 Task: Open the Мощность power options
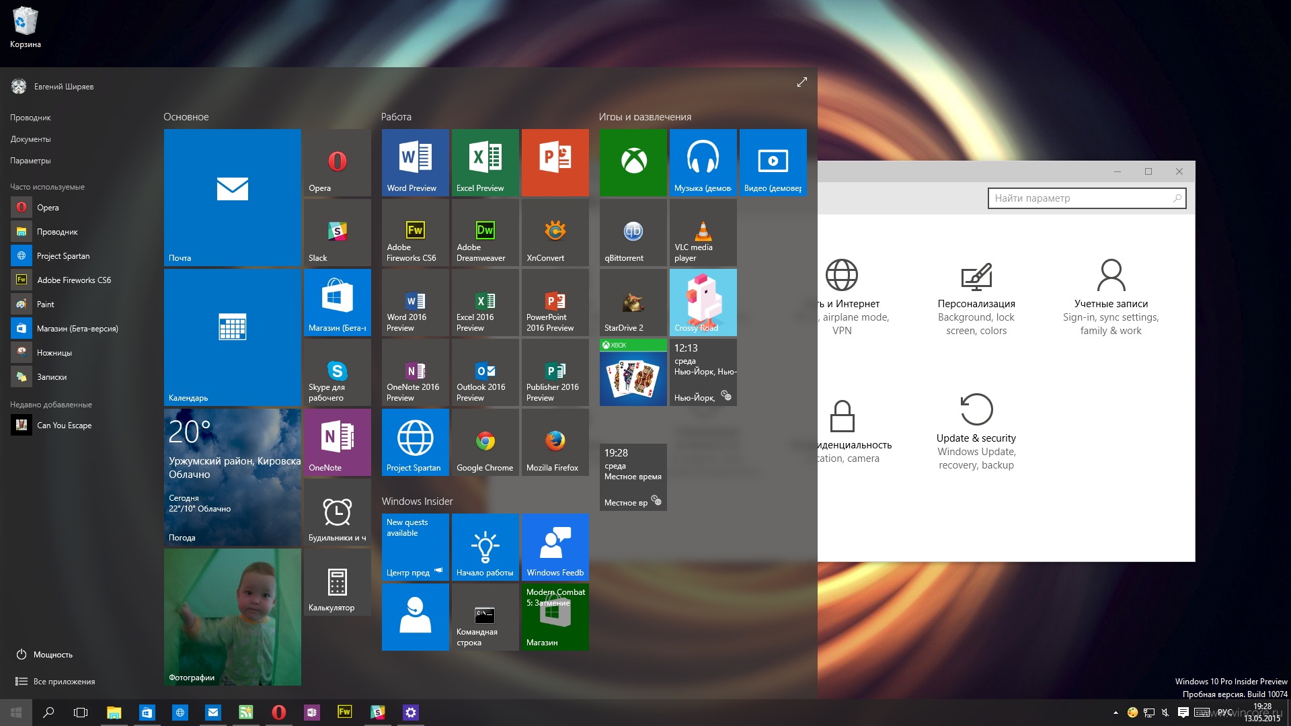pyautogui.click(x=44, y=654)
